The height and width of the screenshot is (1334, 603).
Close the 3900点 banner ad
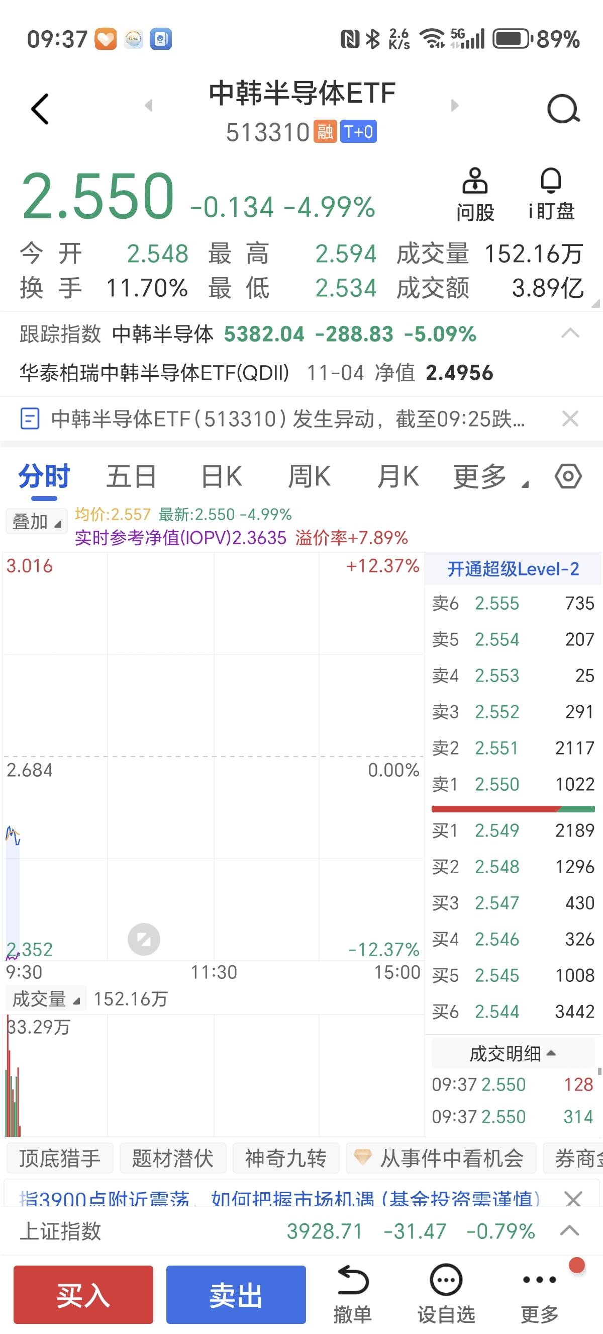(x=572, y=1199)
